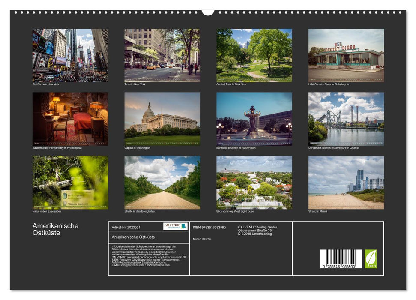This screenshot has height=300, width=416.
Task: Select the Central Park in New York image
Action: click(x=255, y=55)
